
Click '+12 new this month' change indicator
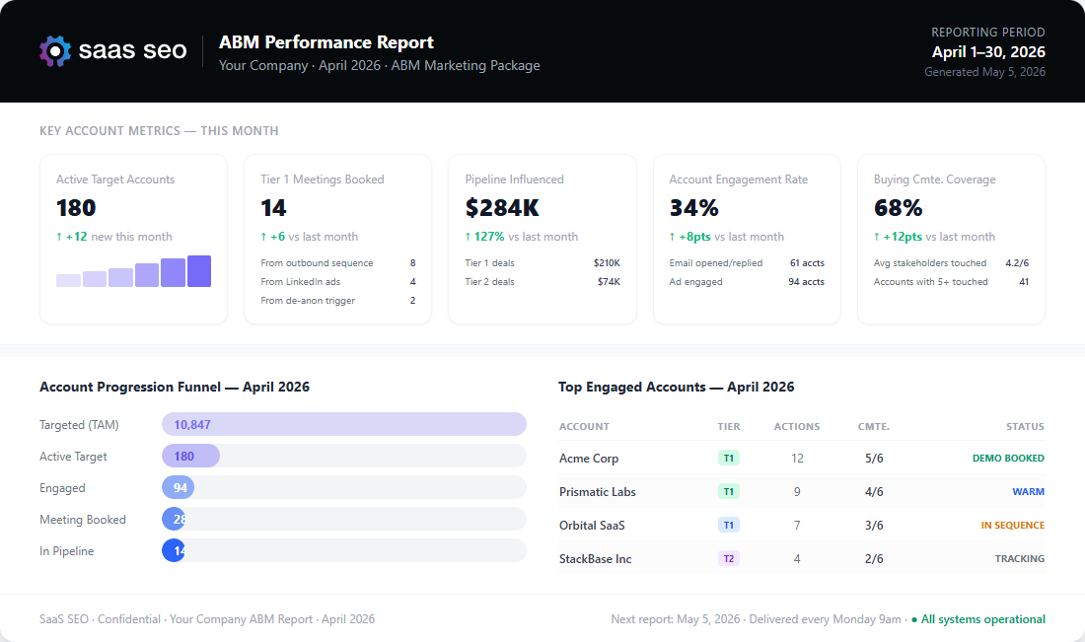tap(114, 237)
